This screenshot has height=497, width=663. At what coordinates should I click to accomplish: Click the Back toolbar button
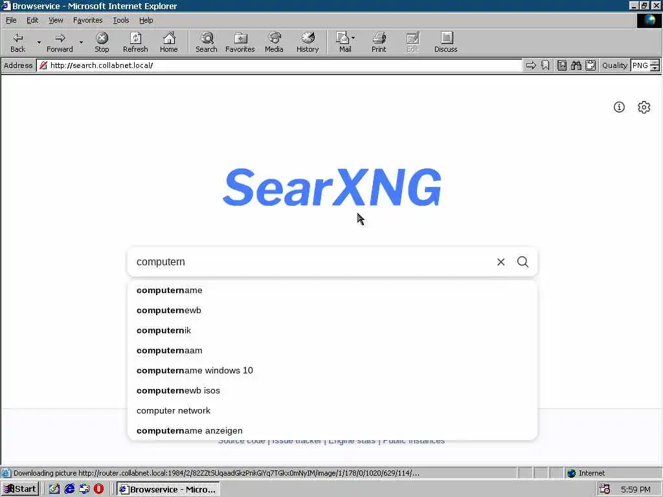17,42
